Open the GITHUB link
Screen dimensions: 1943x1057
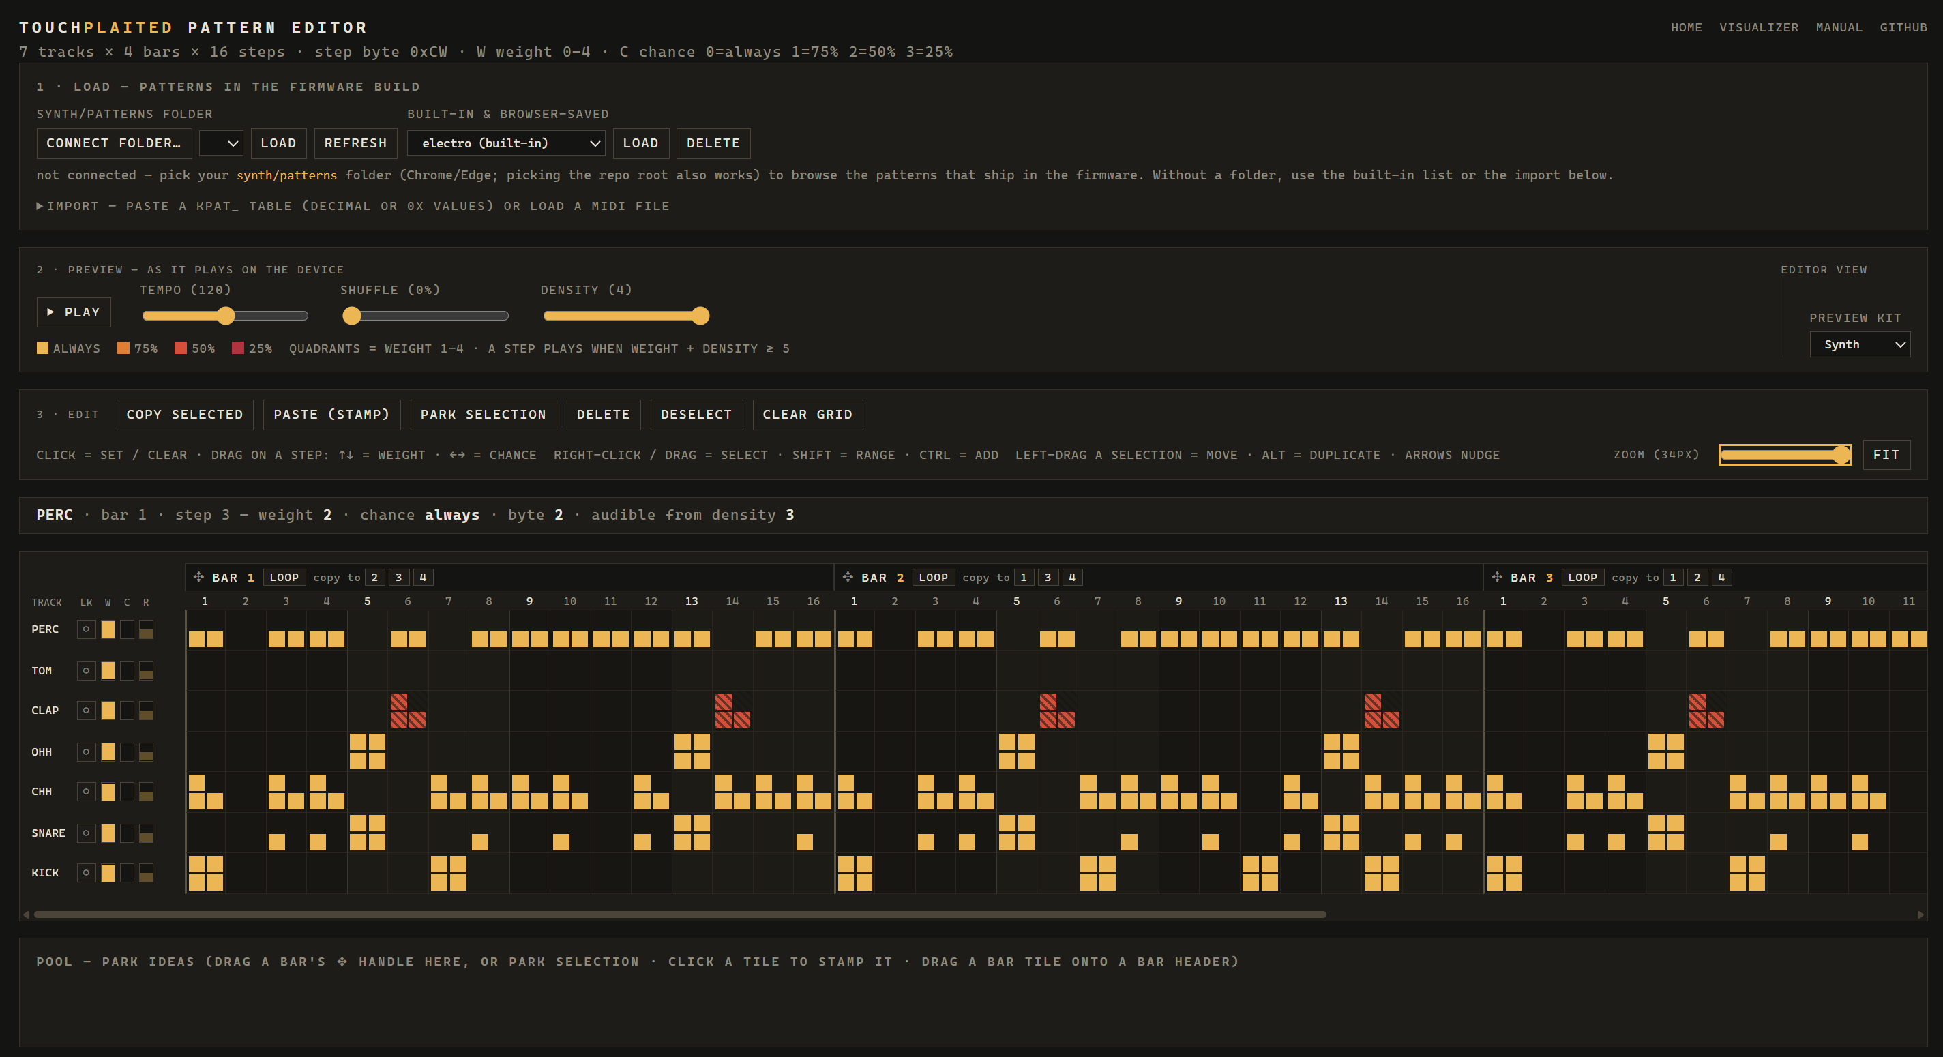point(1903,27)
